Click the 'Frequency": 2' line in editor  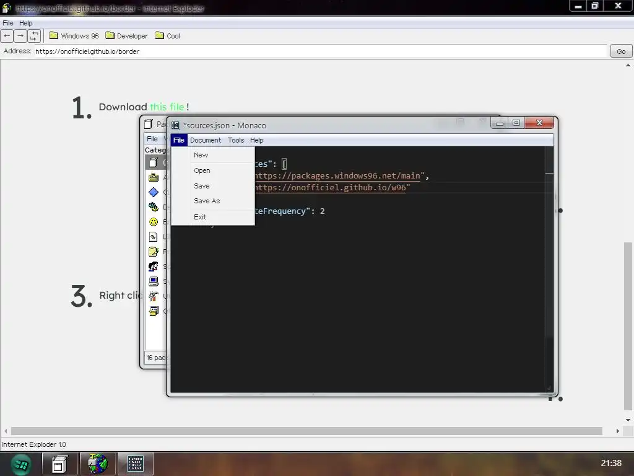coord(290,211)
